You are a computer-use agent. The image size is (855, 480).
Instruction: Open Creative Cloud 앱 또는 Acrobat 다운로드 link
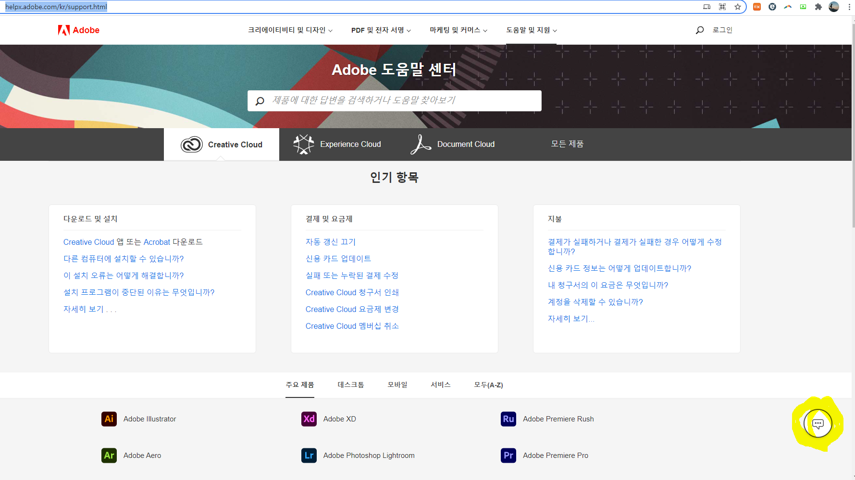pyautogui.click(x=133, y=242)
